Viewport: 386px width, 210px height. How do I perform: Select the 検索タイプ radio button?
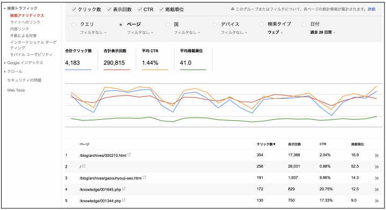(x=261, y=25)
